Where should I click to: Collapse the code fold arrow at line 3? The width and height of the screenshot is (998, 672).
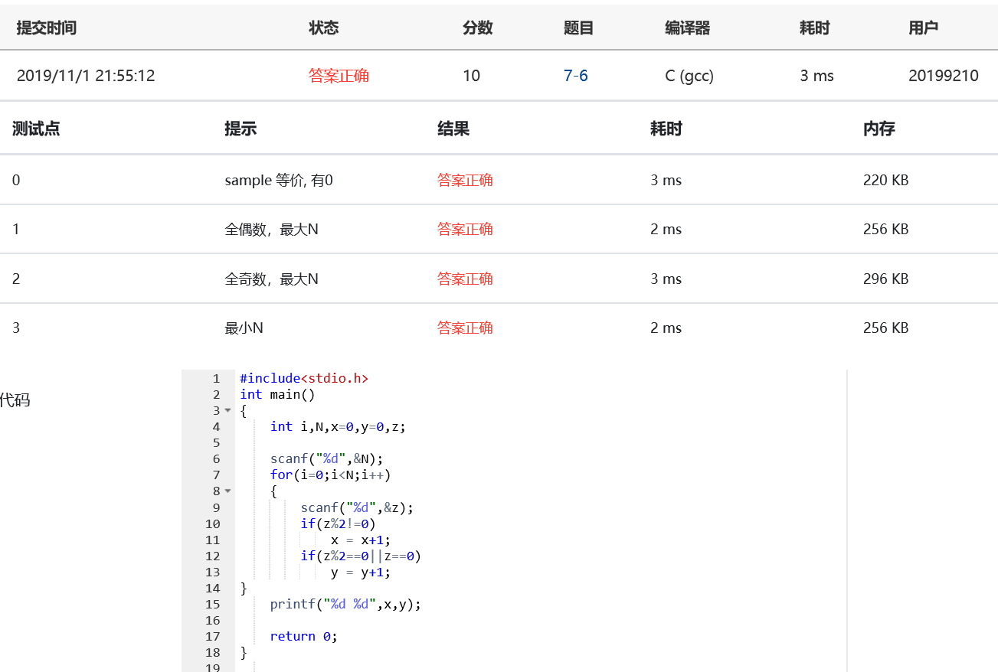(x=227, y=411)
